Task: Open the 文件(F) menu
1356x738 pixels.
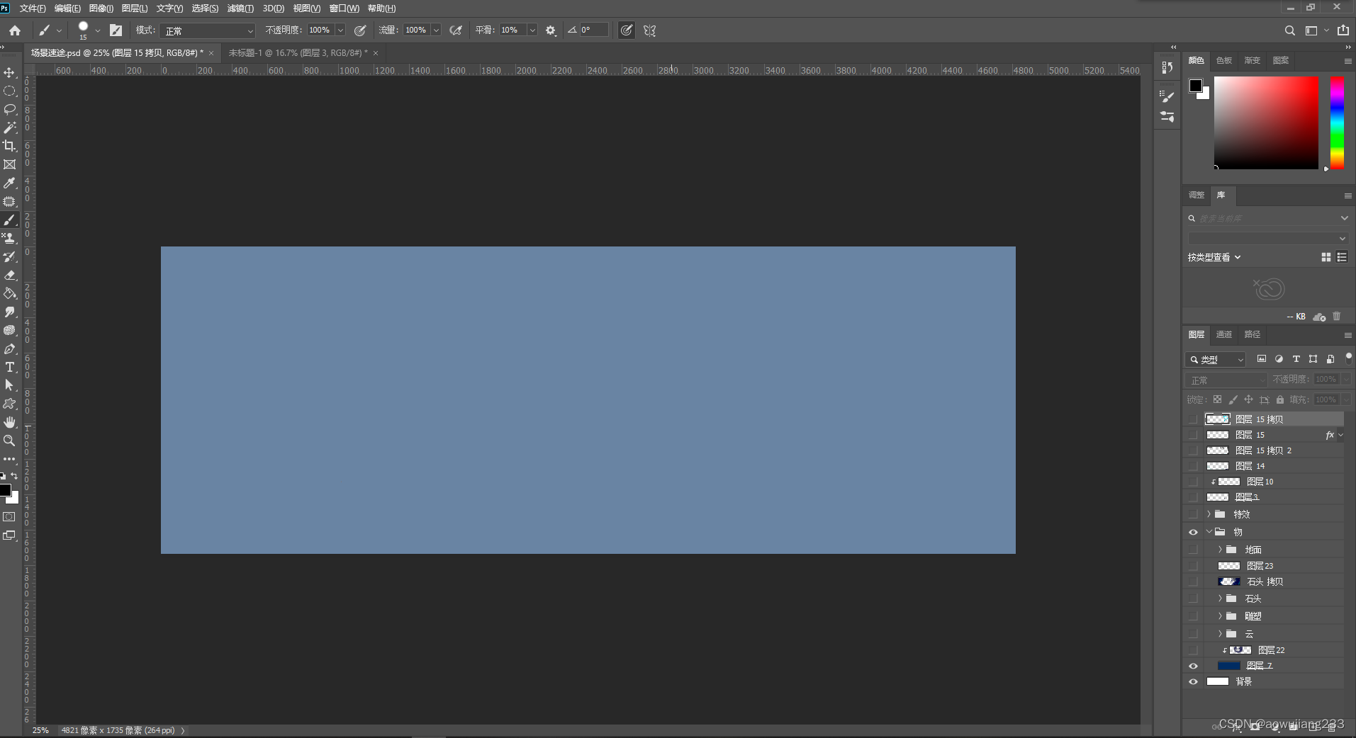Action: point(33,8)
